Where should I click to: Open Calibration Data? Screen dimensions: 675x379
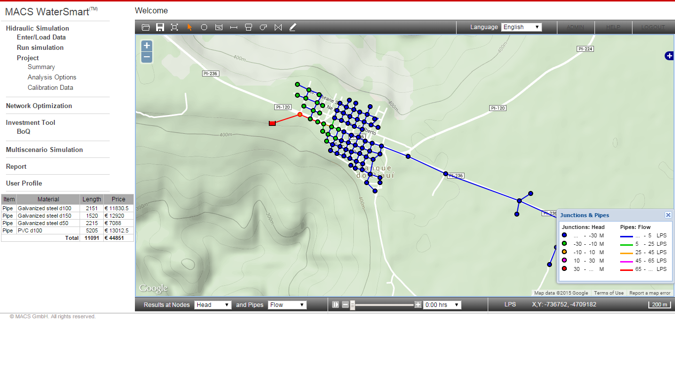(x=50, y=87)
